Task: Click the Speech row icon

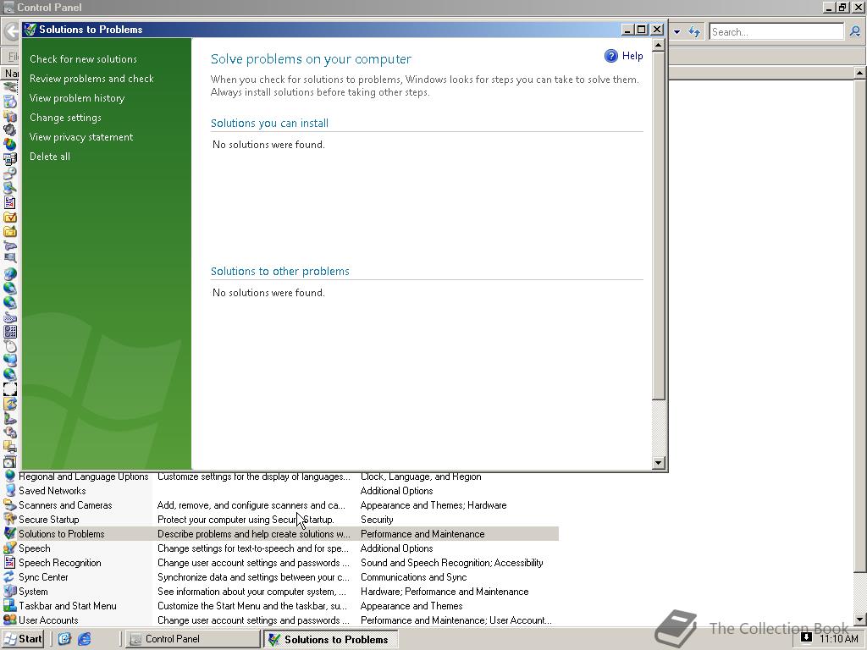Action: (9, 548)
